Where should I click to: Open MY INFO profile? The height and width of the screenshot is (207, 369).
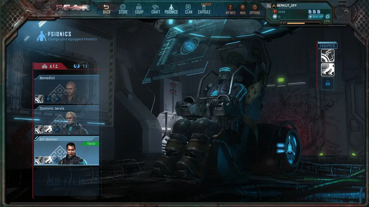pos(230,10)
